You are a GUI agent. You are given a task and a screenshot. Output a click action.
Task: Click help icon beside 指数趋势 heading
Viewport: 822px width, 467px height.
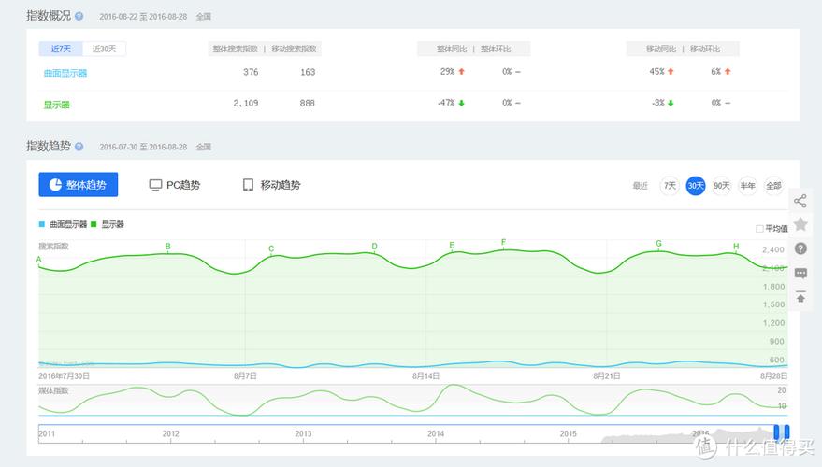pyautogui.click(x=79, y=147)
